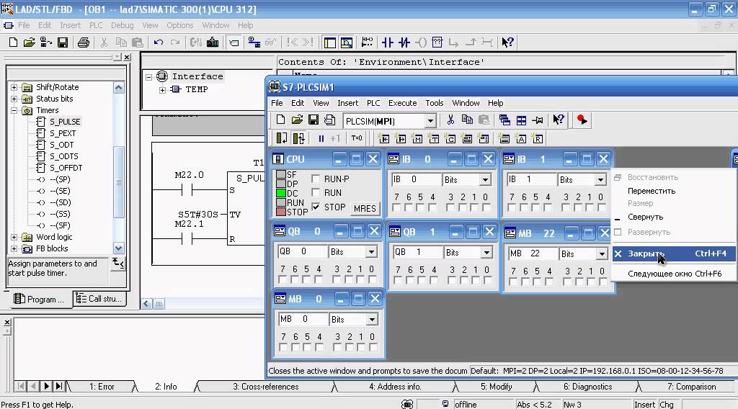Expand the TEMP node under Interface

click(x=162, y=89)
